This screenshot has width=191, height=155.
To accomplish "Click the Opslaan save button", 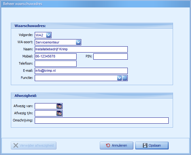I will click(152, 145).
